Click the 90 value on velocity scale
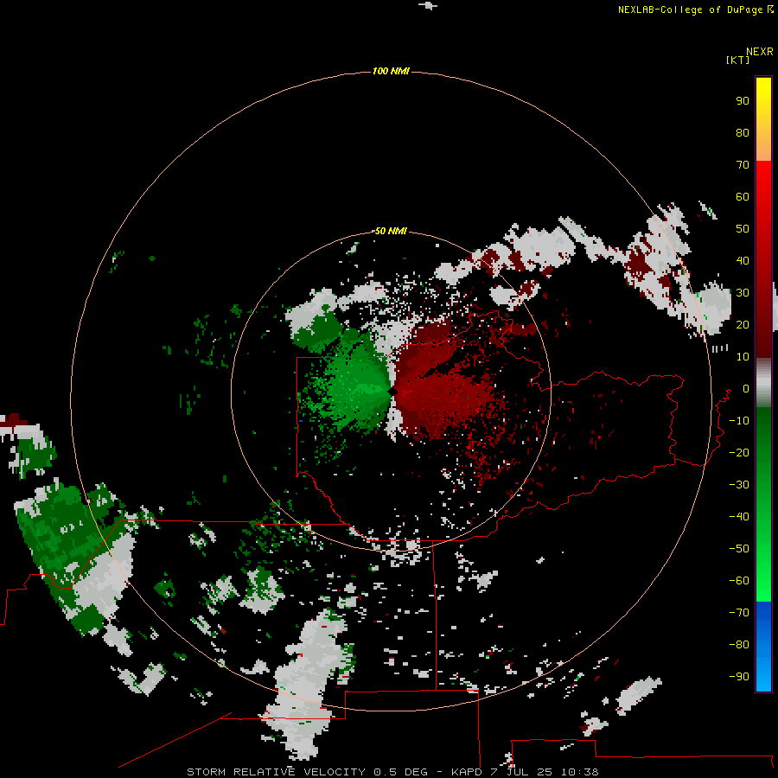Viewport: 778px width, 778px height. pyautogui.click(x=743, y=101)
